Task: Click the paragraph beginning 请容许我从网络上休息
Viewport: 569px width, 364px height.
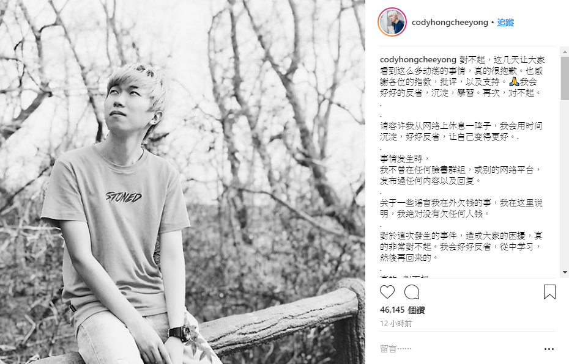Action: [461, 131]
